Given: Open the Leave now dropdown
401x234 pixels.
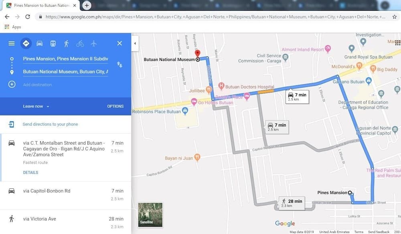Looking at the screenshot, I should (36, 106).
